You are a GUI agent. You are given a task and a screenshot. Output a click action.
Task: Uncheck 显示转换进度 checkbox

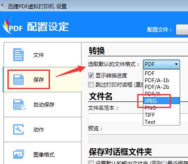pyautogui.click(x=91, y=76)
